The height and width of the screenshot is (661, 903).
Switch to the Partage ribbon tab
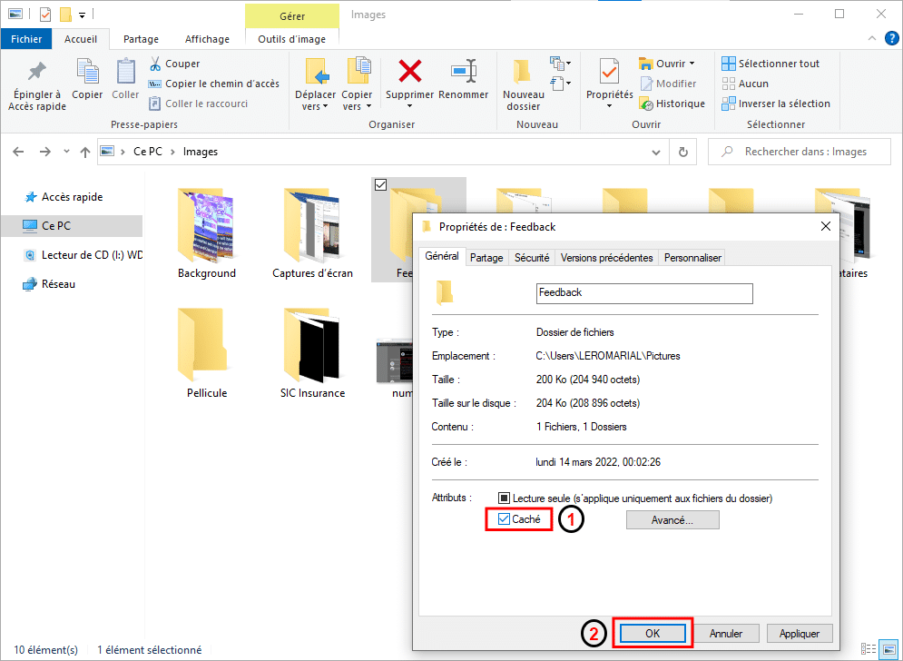(x=141, y=39)
